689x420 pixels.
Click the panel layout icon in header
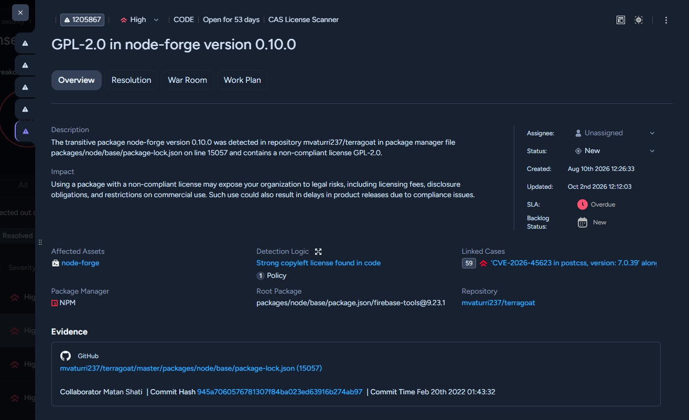coord(621,20)
